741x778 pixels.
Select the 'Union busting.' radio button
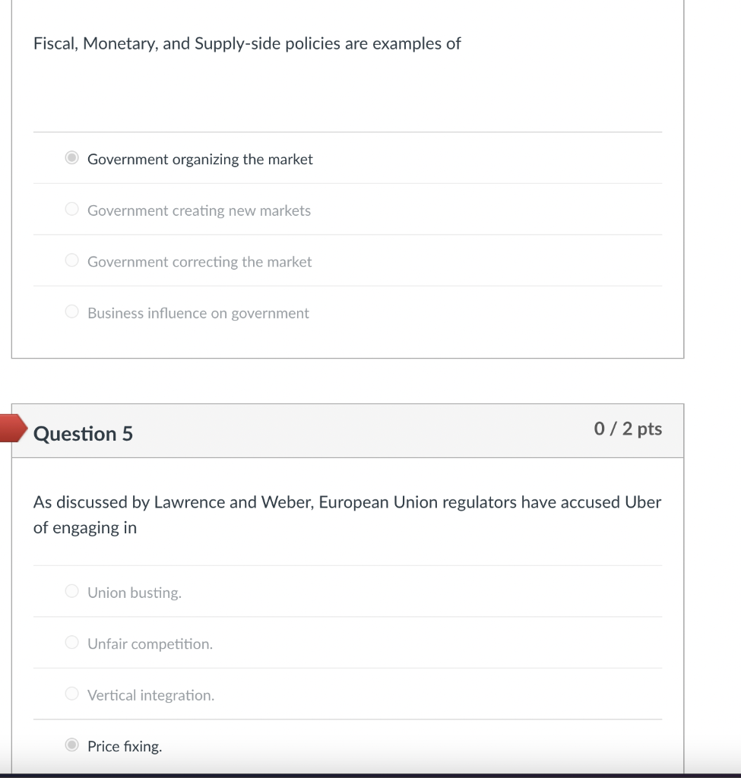click(71, 591)
